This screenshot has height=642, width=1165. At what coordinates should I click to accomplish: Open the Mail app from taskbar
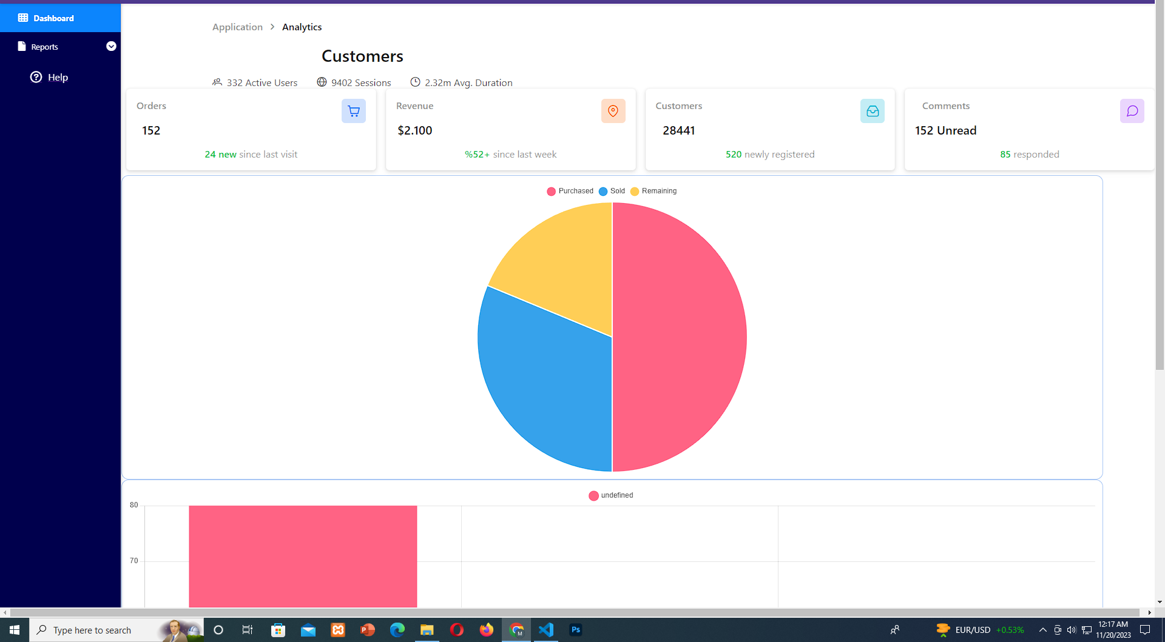point(308,630)
